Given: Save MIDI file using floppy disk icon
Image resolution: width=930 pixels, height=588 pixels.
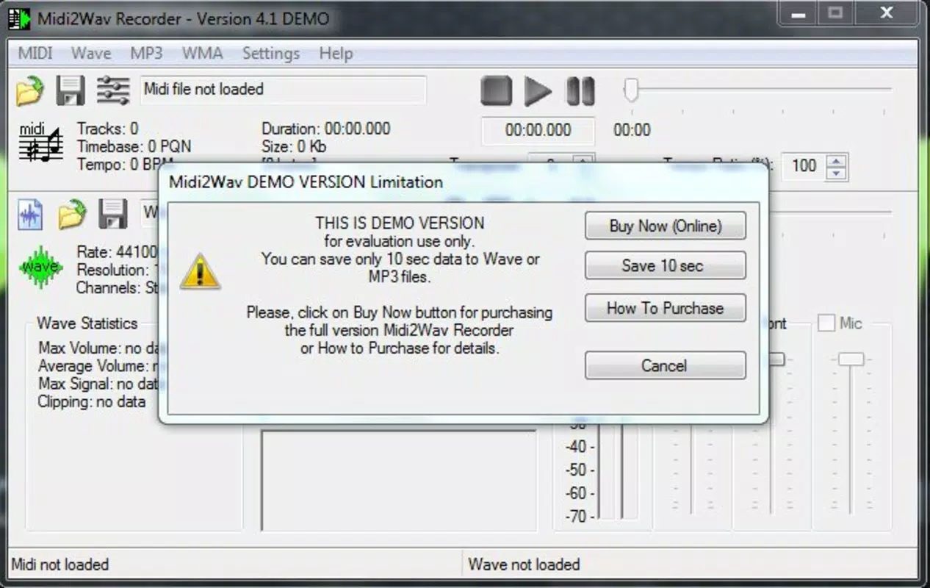Looking at the screenshot, I should (x=71, y=90).
